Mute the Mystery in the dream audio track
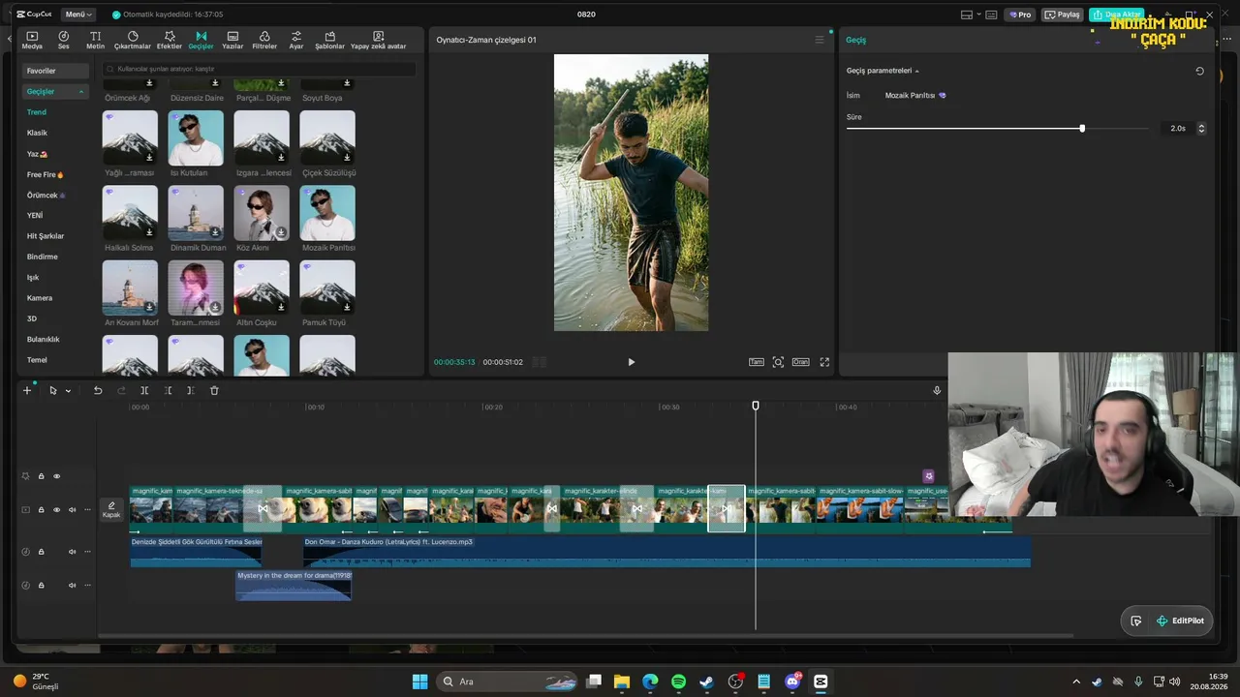 coord(72,586)
